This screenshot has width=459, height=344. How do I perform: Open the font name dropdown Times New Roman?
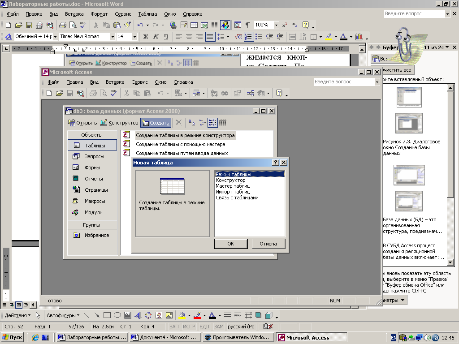(113, 37)
